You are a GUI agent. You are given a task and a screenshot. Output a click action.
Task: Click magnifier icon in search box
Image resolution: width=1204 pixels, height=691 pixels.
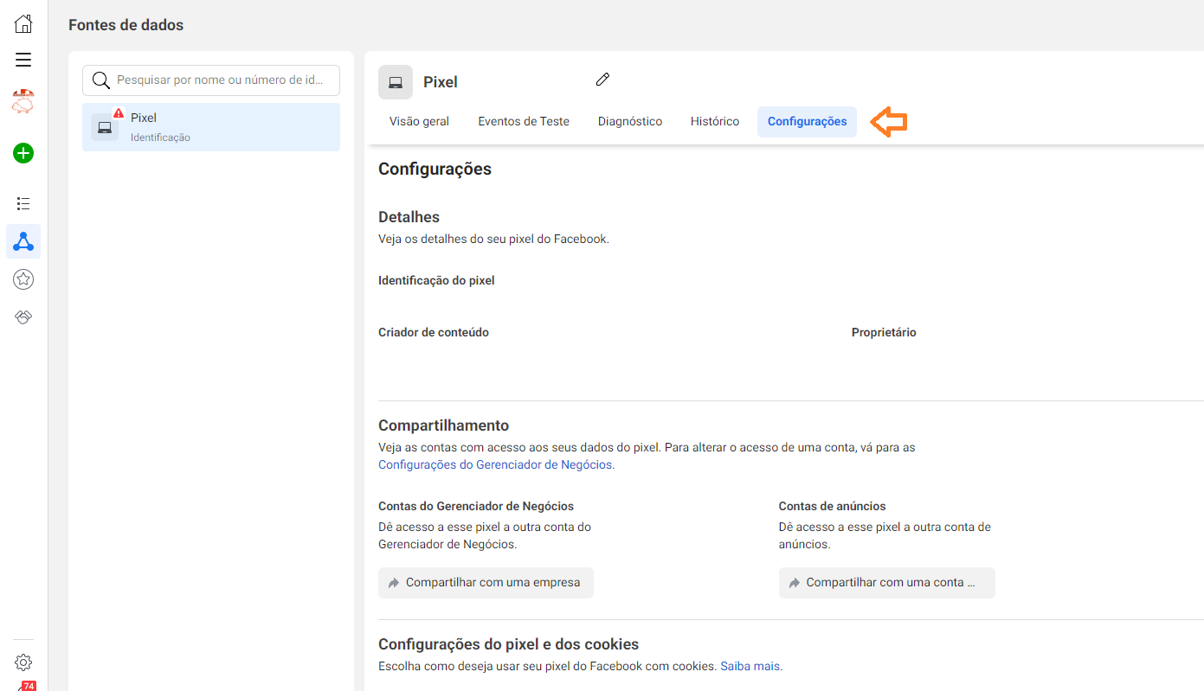[101, 80]
